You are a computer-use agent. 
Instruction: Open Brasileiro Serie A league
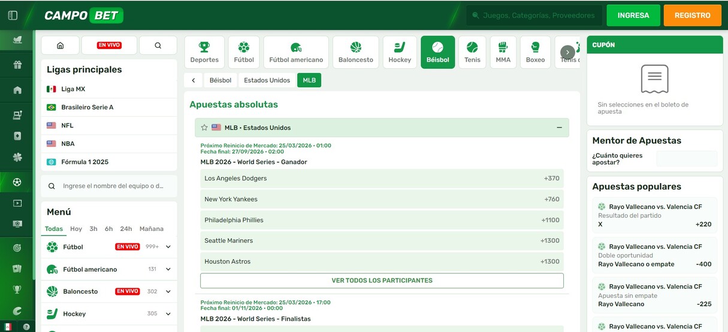[x=109, y=107]
